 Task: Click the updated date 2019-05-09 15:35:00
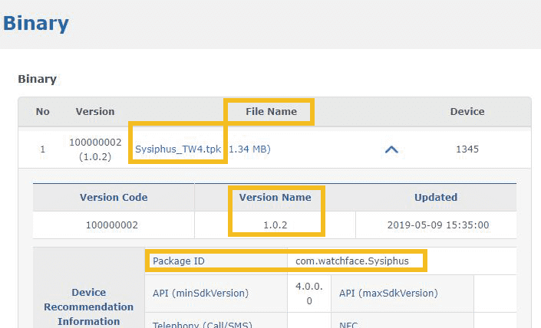pyautogui.click(x=436, y=225)
